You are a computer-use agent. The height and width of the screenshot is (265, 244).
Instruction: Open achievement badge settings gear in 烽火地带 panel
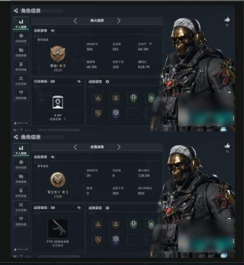coord(107,81)
